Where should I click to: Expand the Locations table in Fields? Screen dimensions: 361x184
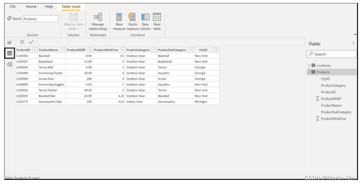[309, 65]
